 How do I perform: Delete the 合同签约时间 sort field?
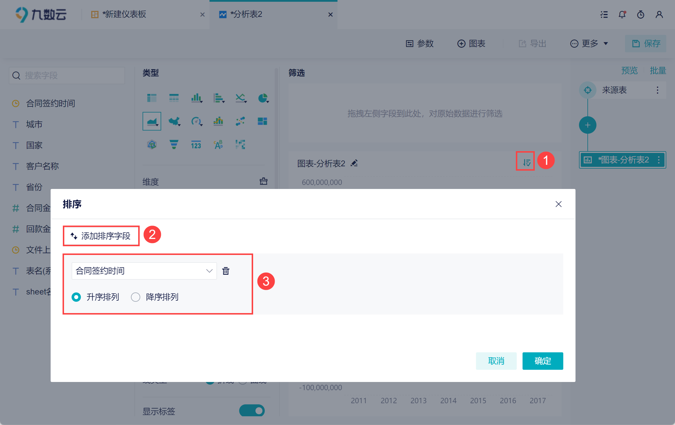(x=226, y=271)
